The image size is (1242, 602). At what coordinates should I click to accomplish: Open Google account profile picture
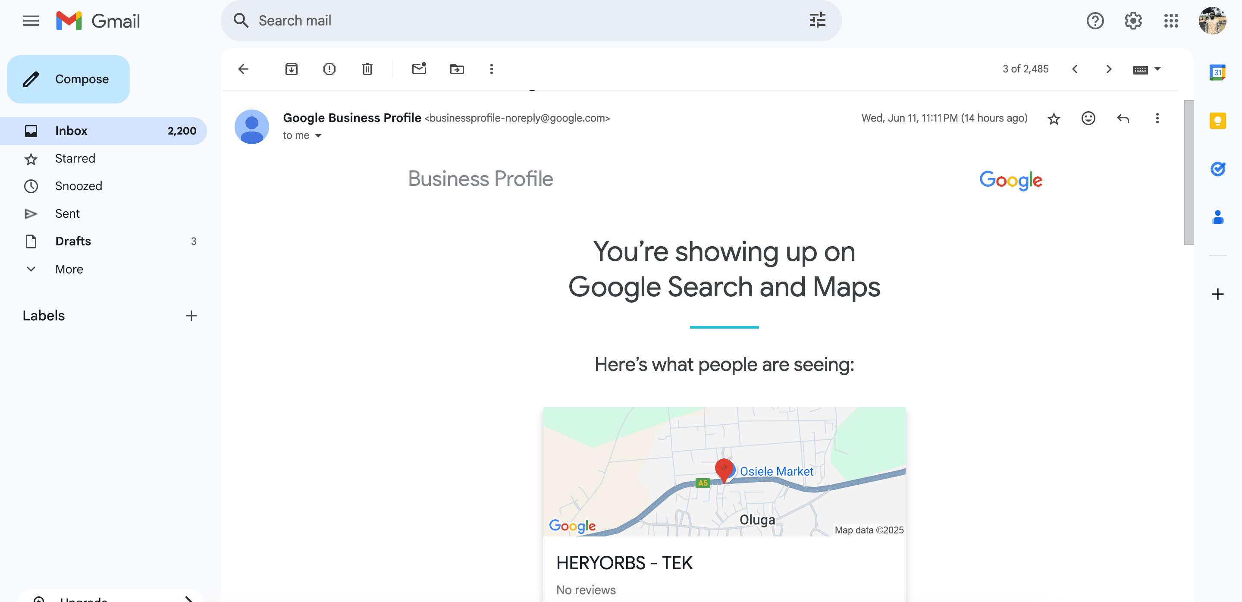pos(1212,21)
